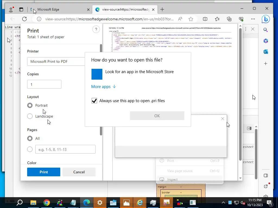Image resolution: width=278 pixels, height=208 pixels.
Task: Click the back navigation arrow
Action: pos(12,19)
